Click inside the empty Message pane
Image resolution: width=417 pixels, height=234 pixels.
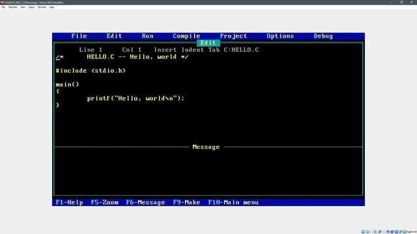click(x=208, y=172)
